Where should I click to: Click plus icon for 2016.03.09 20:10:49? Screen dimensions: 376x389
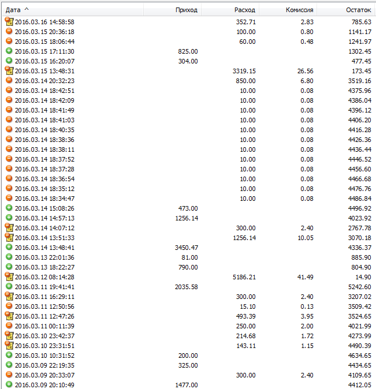(9, 384)
